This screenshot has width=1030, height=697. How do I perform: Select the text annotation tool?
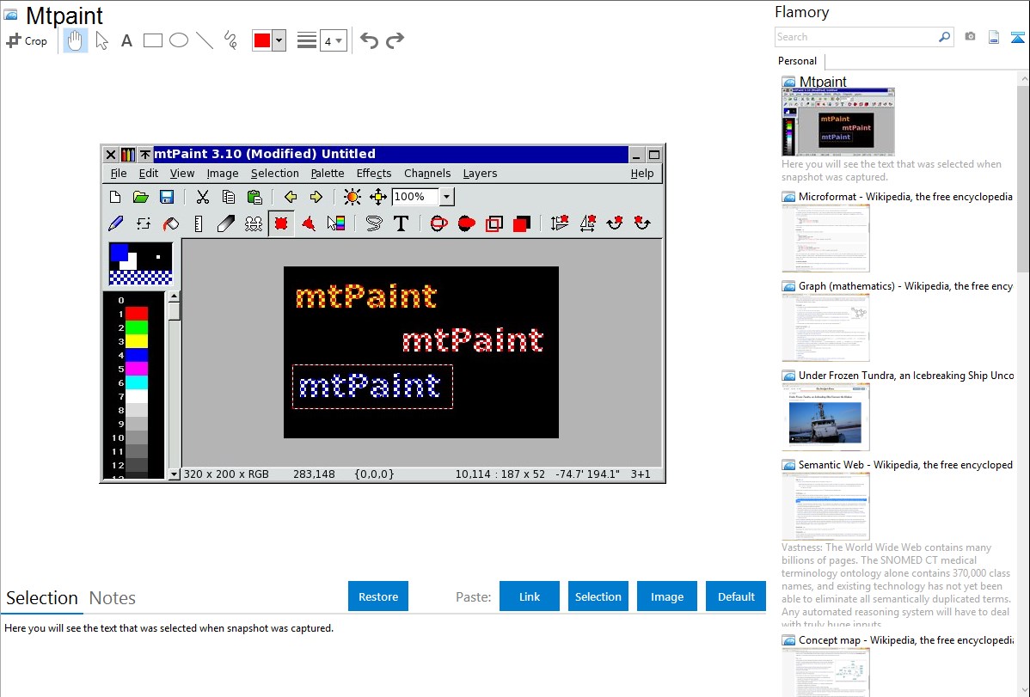[x=126, y=40]
